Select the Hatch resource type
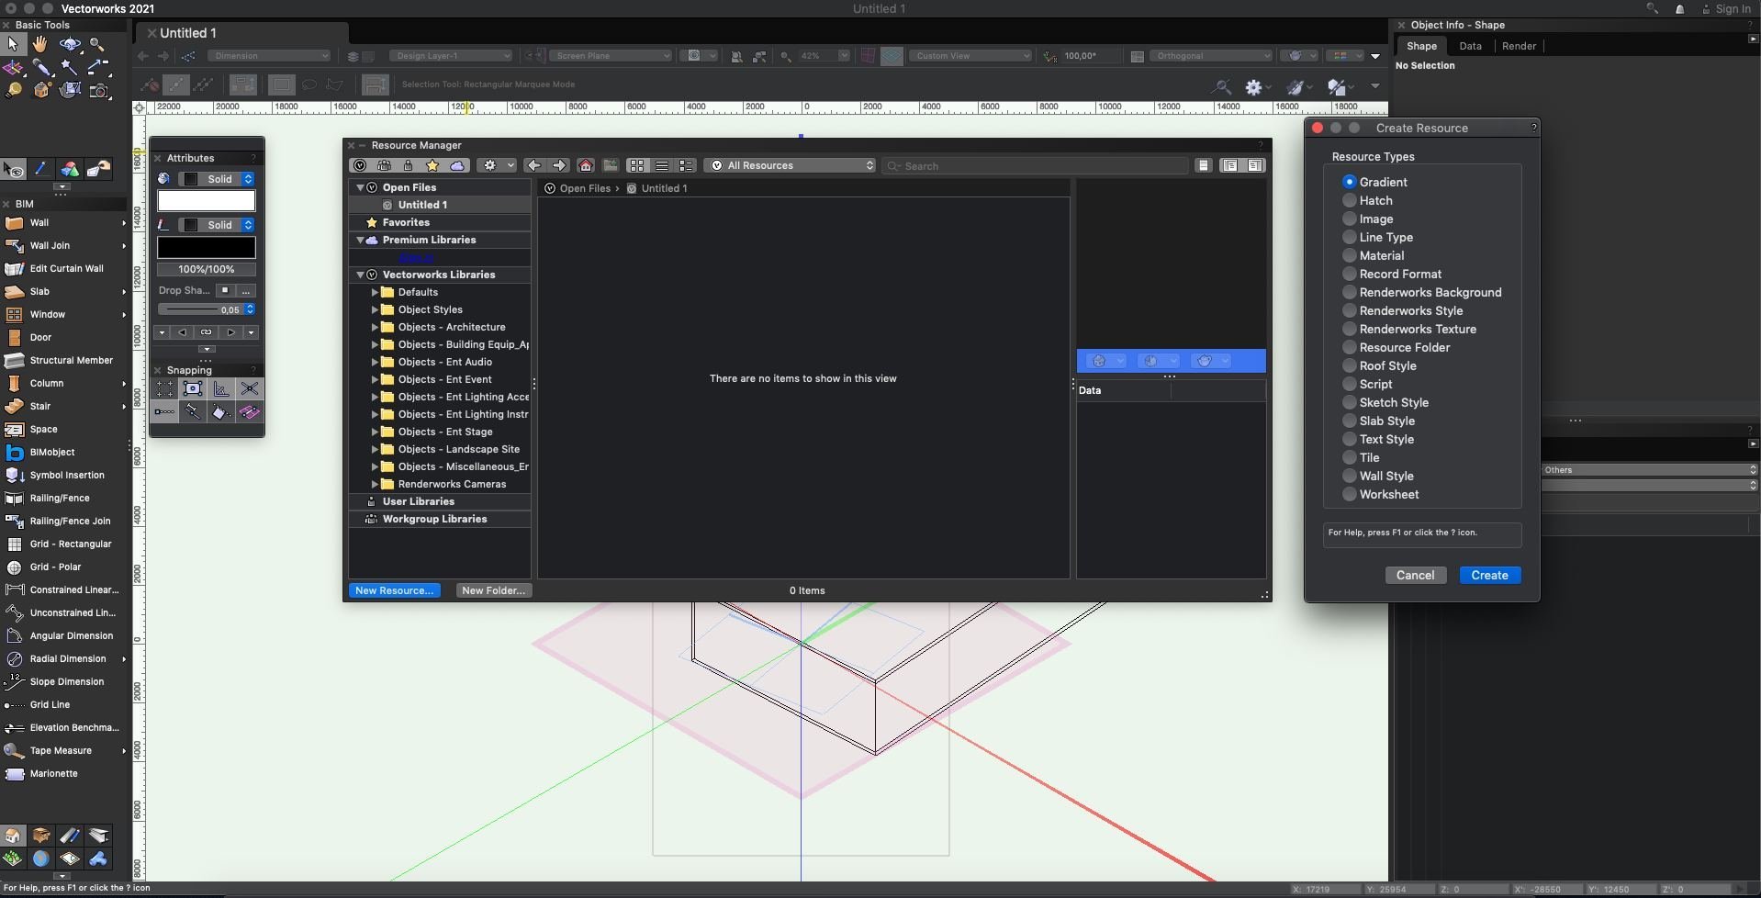Viewport: 1761px width, 898px height. point(1349,201)
